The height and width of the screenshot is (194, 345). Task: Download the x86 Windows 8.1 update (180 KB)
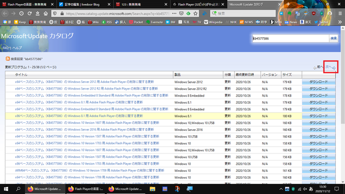tap(319, 116)
